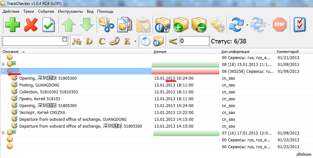Click the scissors cut icon
This screenshot has width=313, height=158.
(106, 25)
